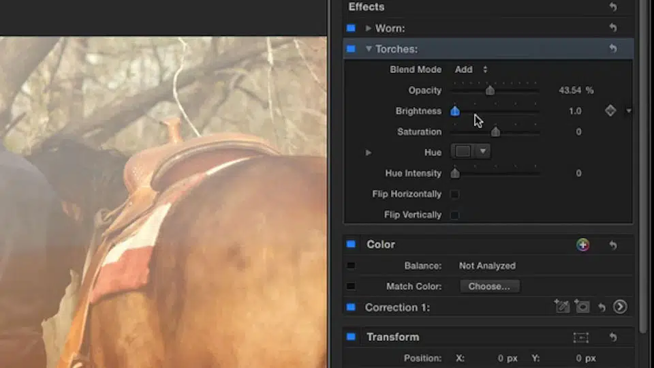Add a color mask to Correction 1
654x368 pixels.
[561, 307]
